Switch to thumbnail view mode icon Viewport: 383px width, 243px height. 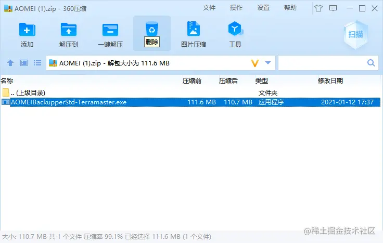pyautogui.click(x=24, y=63)
